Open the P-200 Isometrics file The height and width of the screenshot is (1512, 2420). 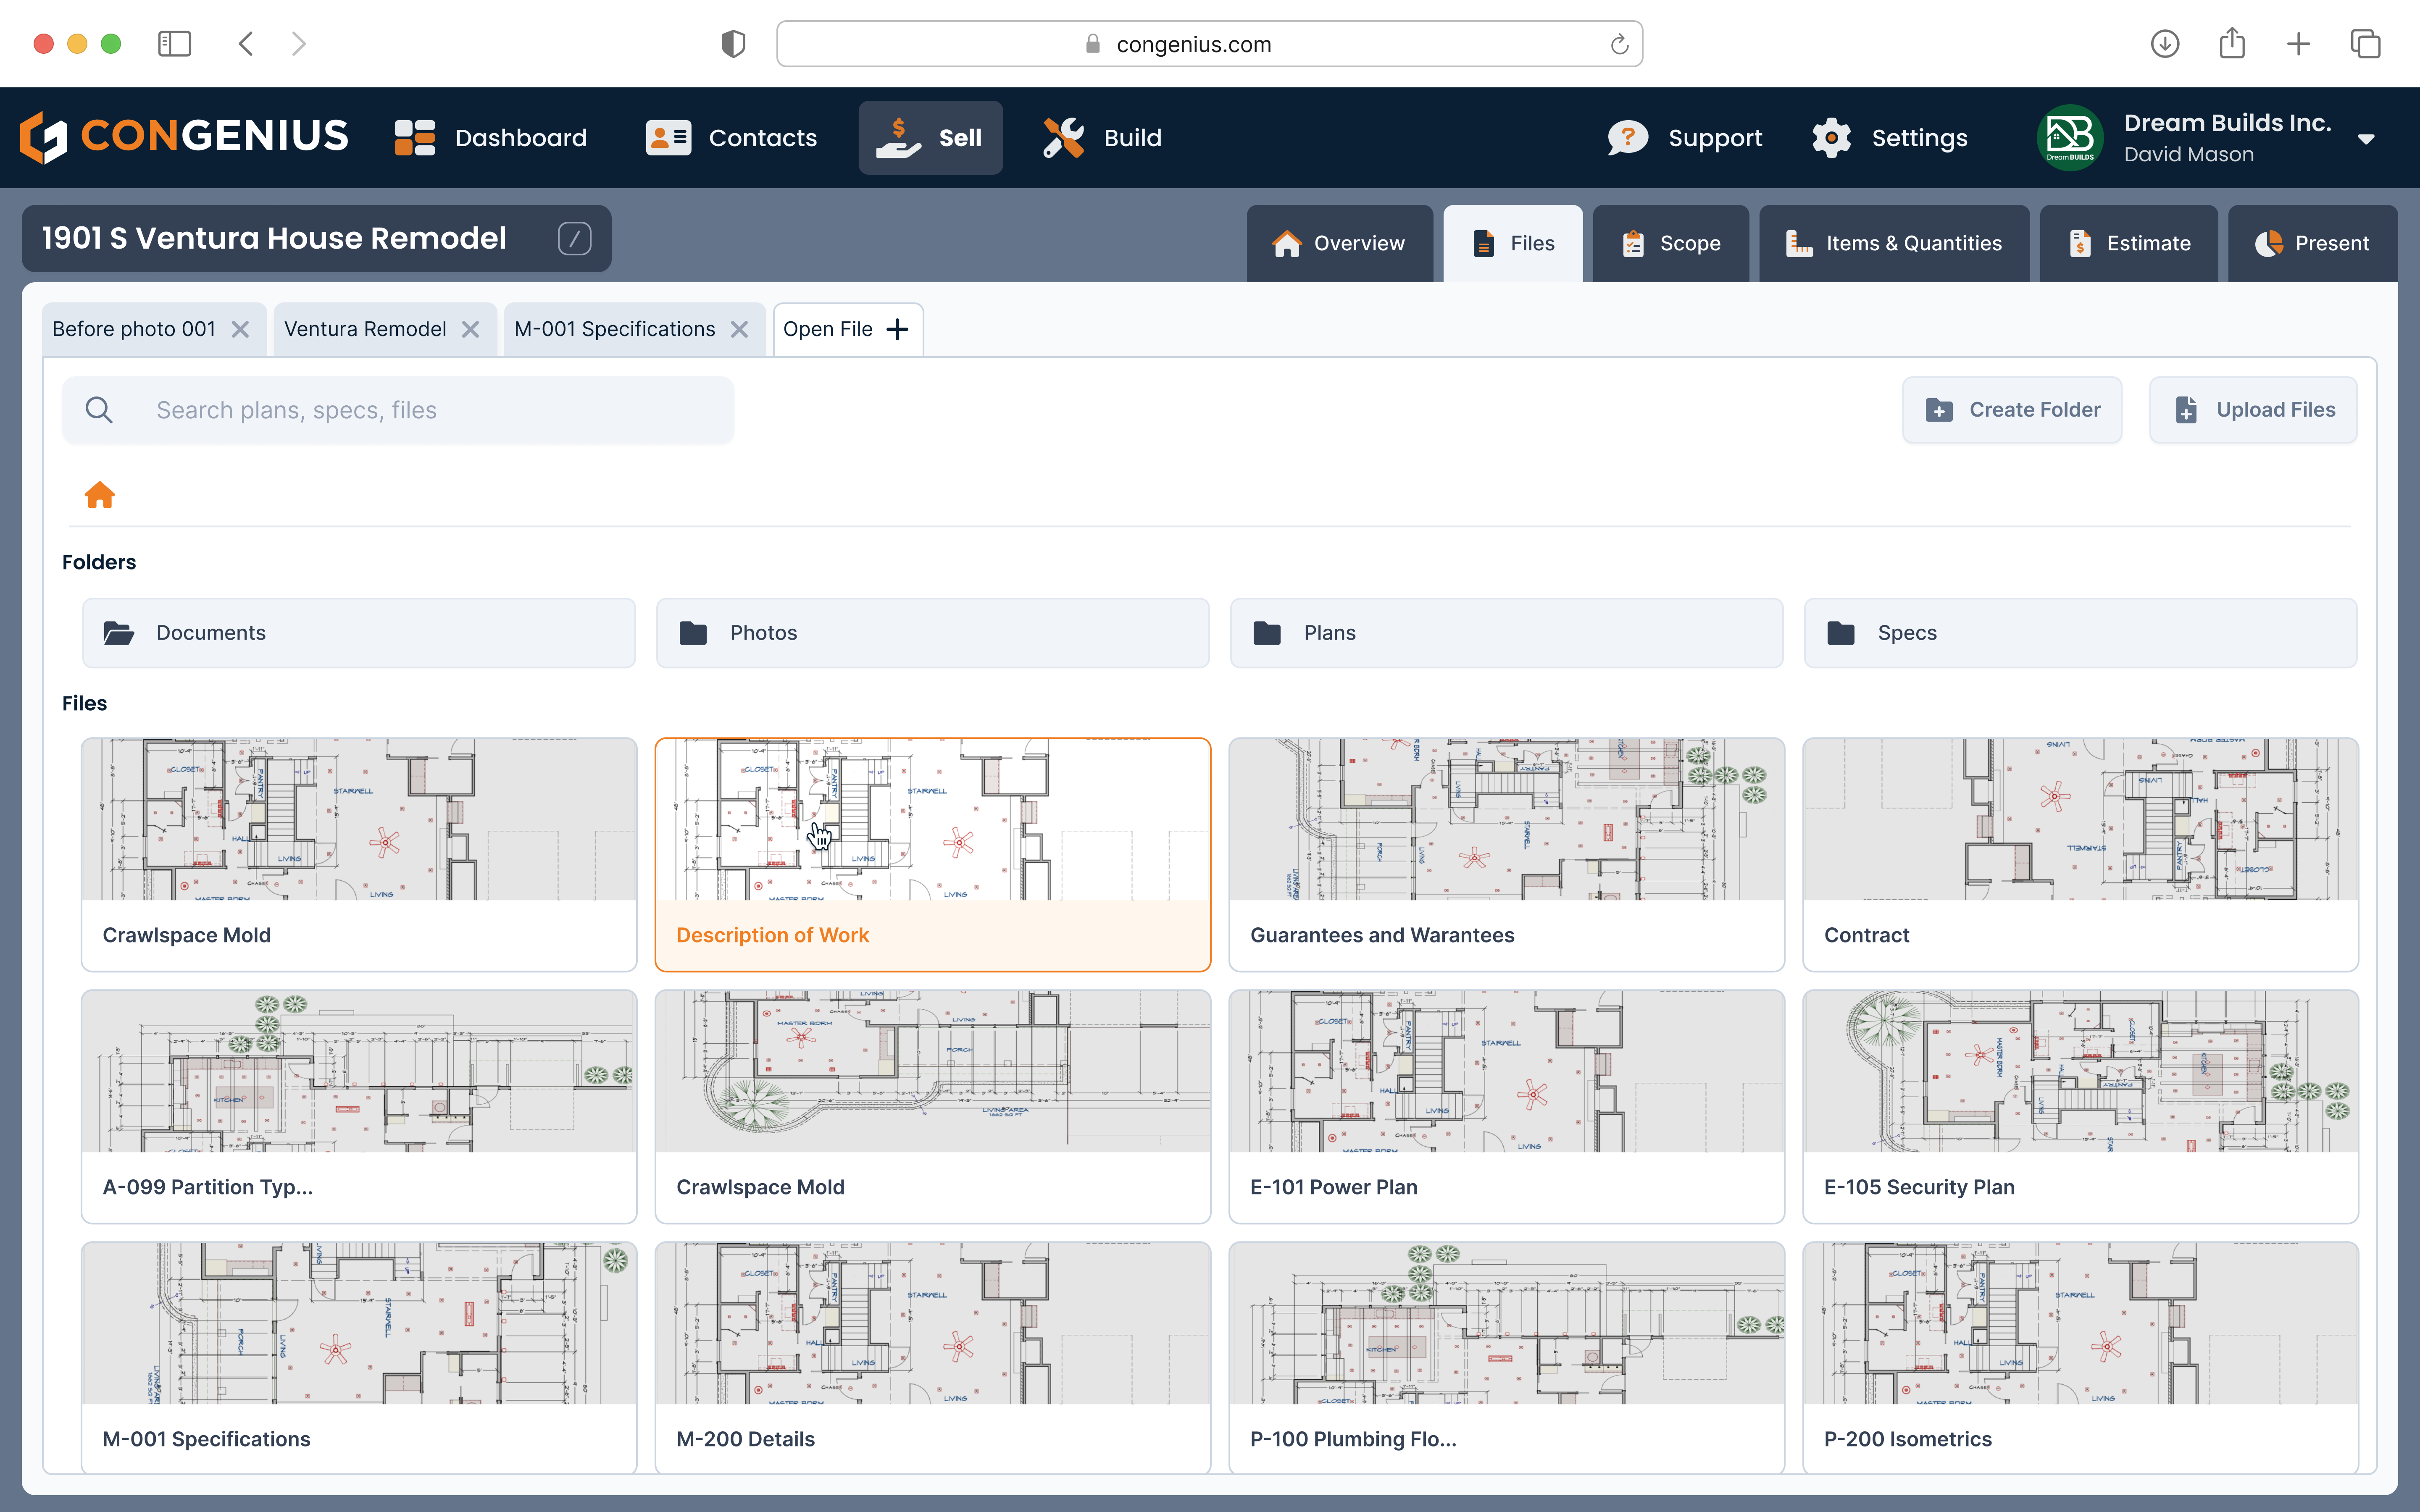(x=2081, y=1358)
